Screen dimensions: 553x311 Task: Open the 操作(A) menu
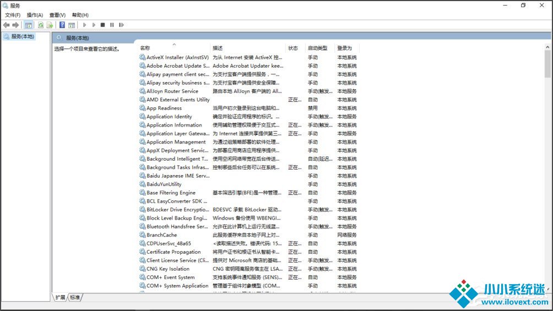[x=35, y=15]
